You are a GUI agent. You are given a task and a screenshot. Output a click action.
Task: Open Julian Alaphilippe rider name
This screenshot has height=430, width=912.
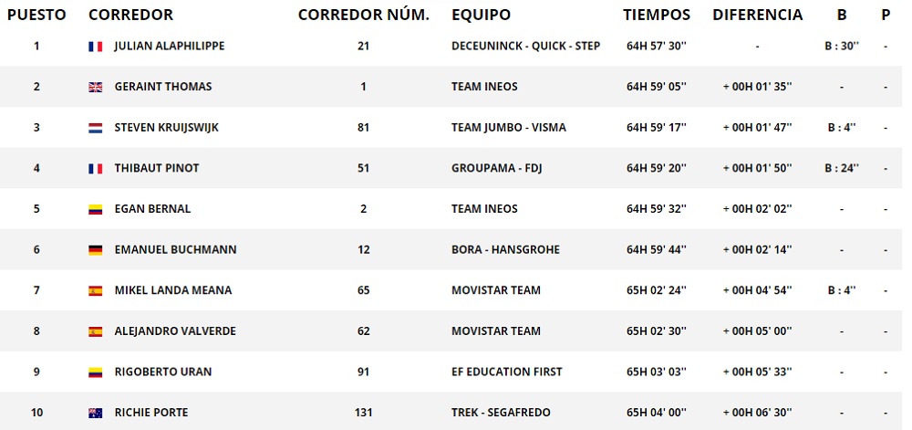(x=169, y=47)
